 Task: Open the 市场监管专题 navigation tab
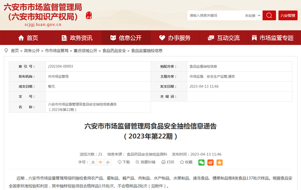point(273,38)
